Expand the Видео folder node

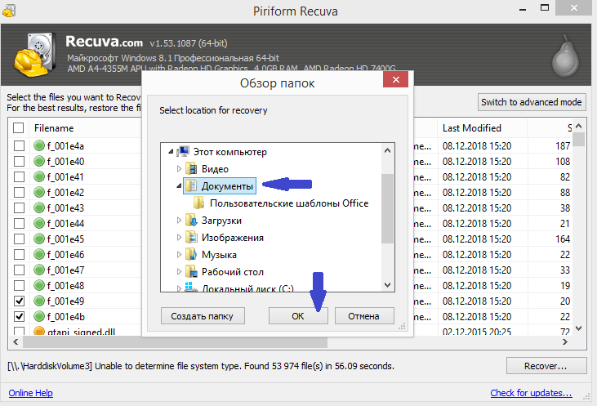(x=179, y=169)
